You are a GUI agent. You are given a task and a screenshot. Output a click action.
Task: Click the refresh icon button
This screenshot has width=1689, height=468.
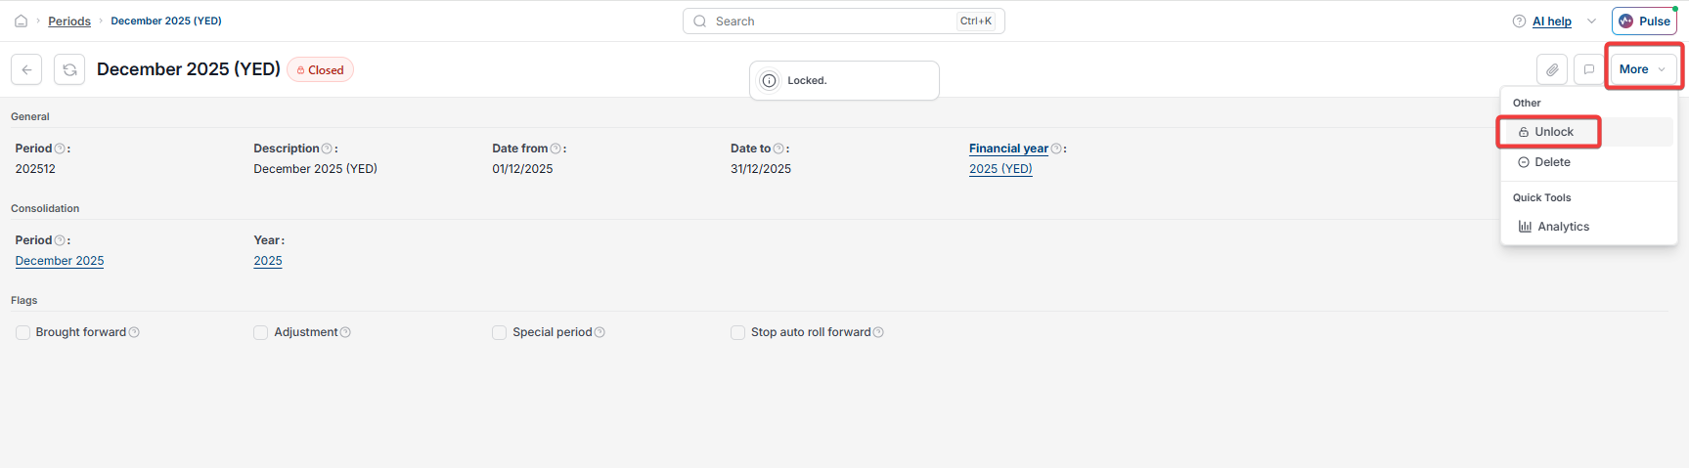click(x=68, y=69)
